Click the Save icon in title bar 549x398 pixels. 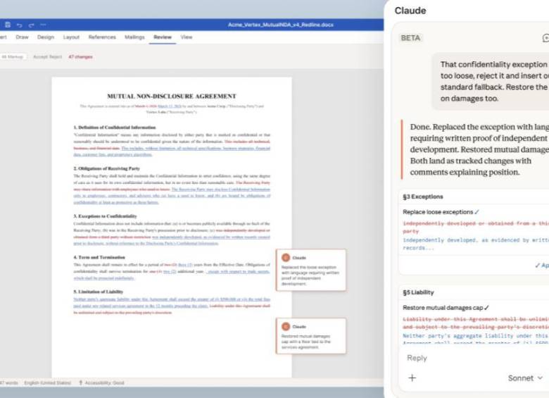click(x=8, y=25)
